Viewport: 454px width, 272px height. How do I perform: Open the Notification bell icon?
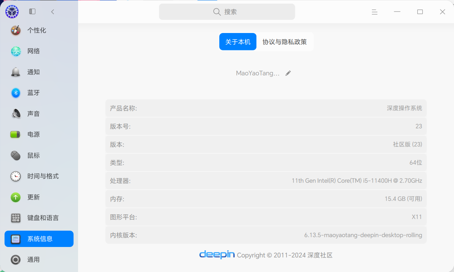tap(16, 72)
